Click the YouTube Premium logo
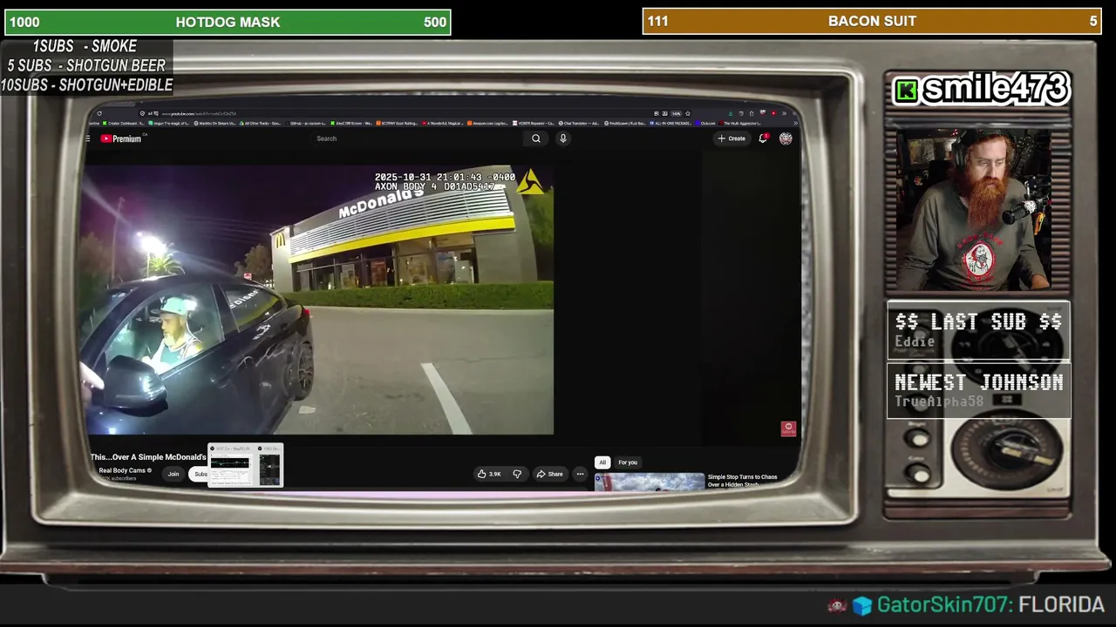This screenshot has width=1116, height=627. tap(121, 138)
